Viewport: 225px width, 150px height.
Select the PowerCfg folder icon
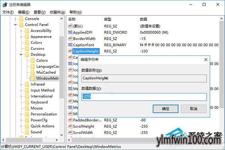point(27,120)
